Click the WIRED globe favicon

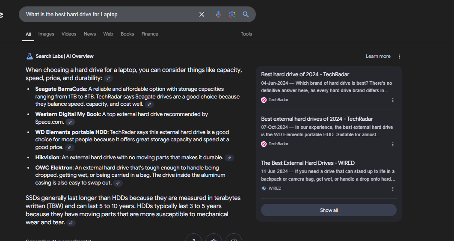point(264,188)
